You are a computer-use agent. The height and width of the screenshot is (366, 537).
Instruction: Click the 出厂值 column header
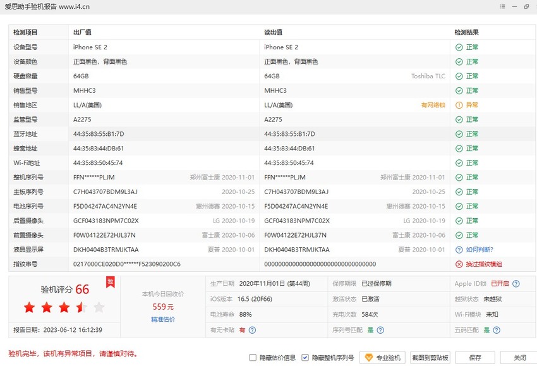click(82, 32)
